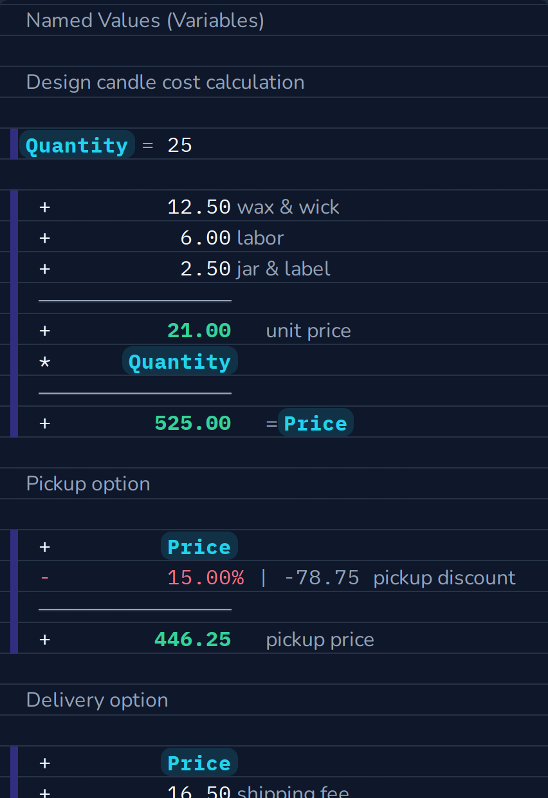
Task: Click the Delivery option comment line
Action: [x=97, y=700]
